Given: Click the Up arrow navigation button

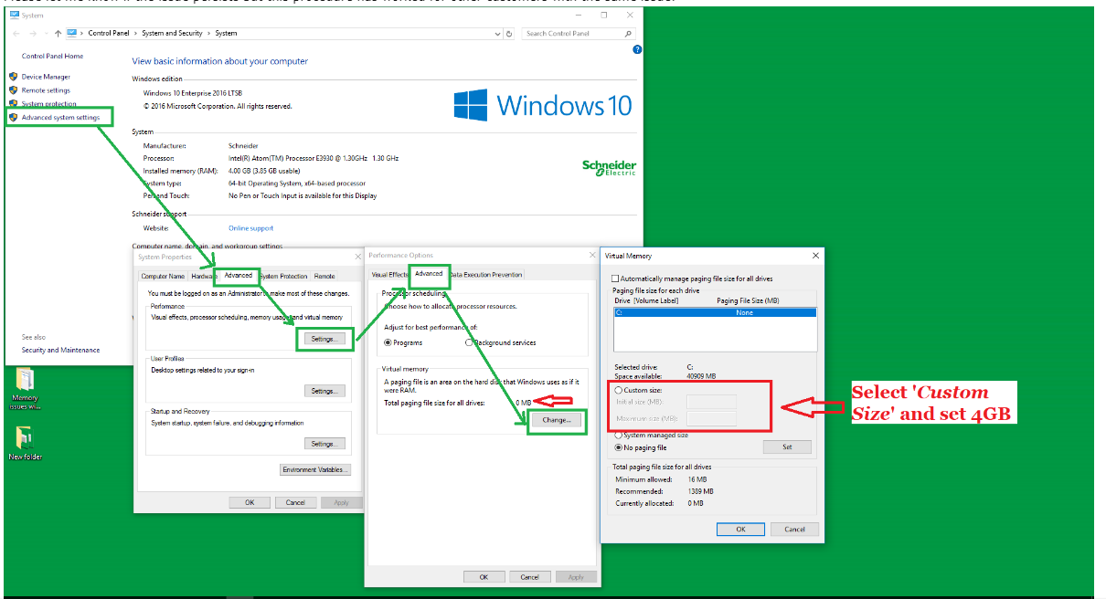Looking at the screenshot, I should coord(58,34).
